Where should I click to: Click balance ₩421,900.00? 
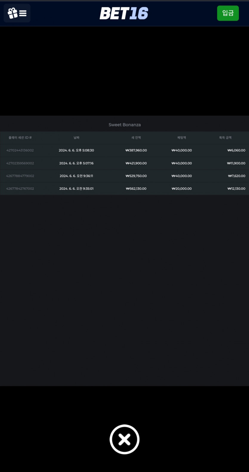(136, 163)
